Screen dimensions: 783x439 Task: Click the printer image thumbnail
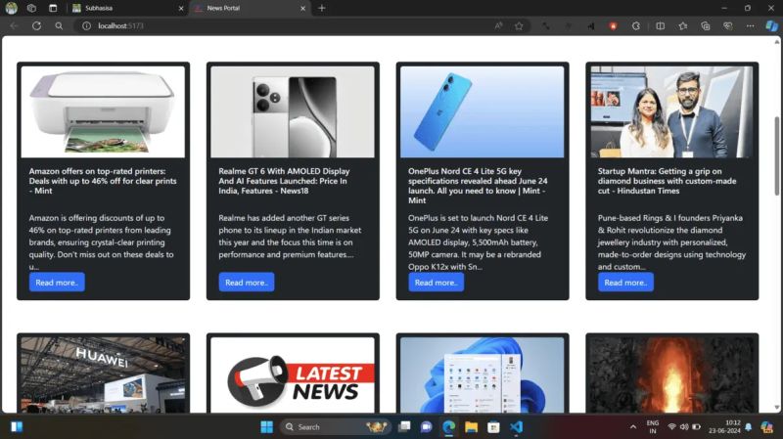coord(103,112)
